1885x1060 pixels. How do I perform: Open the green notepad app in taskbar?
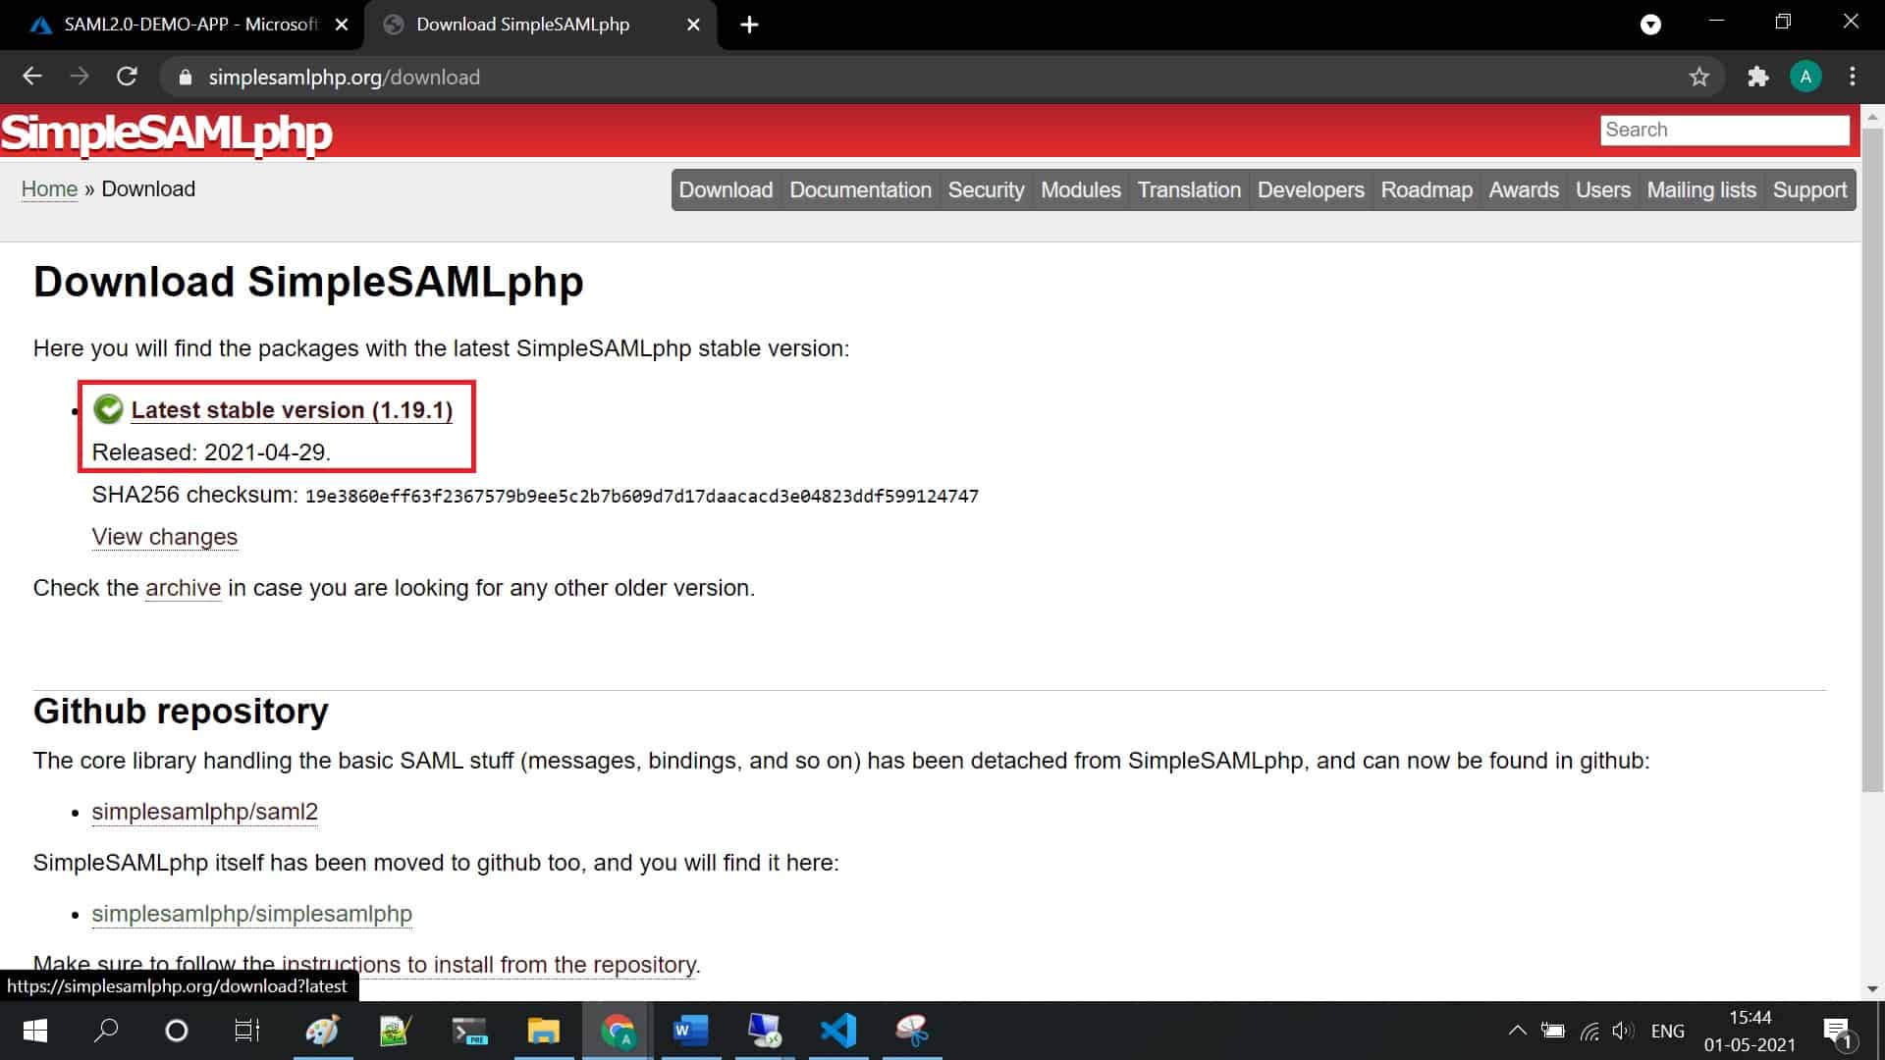pos(395,1031)
